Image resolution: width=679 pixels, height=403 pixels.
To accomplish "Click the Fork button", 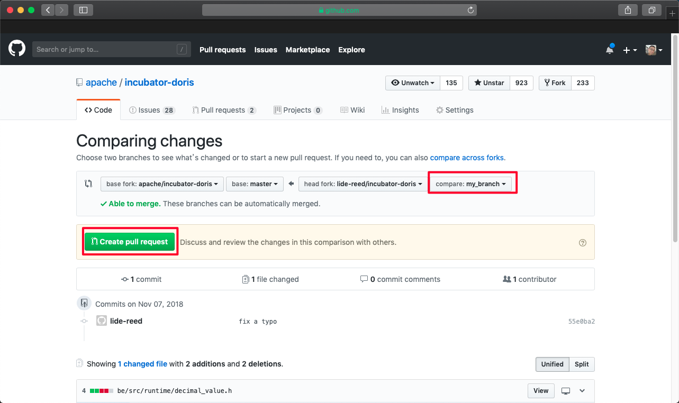I will pyautogui.click(x=555, y=83).
